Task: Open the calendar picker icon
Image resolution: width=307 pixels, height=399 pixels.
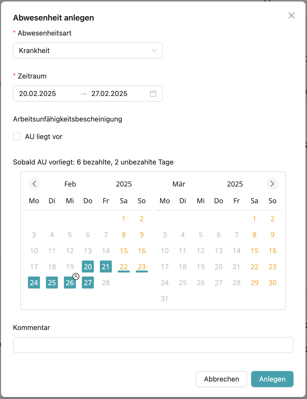Action: point(154,93)
